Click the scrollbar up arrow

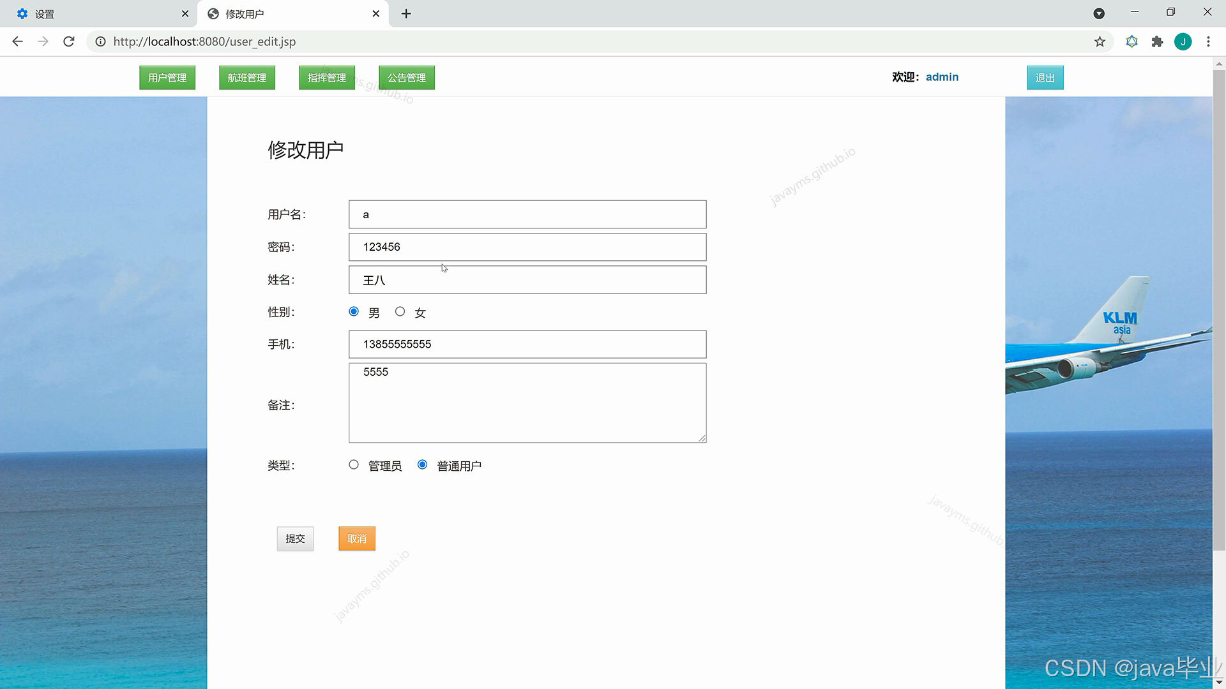1219,64
